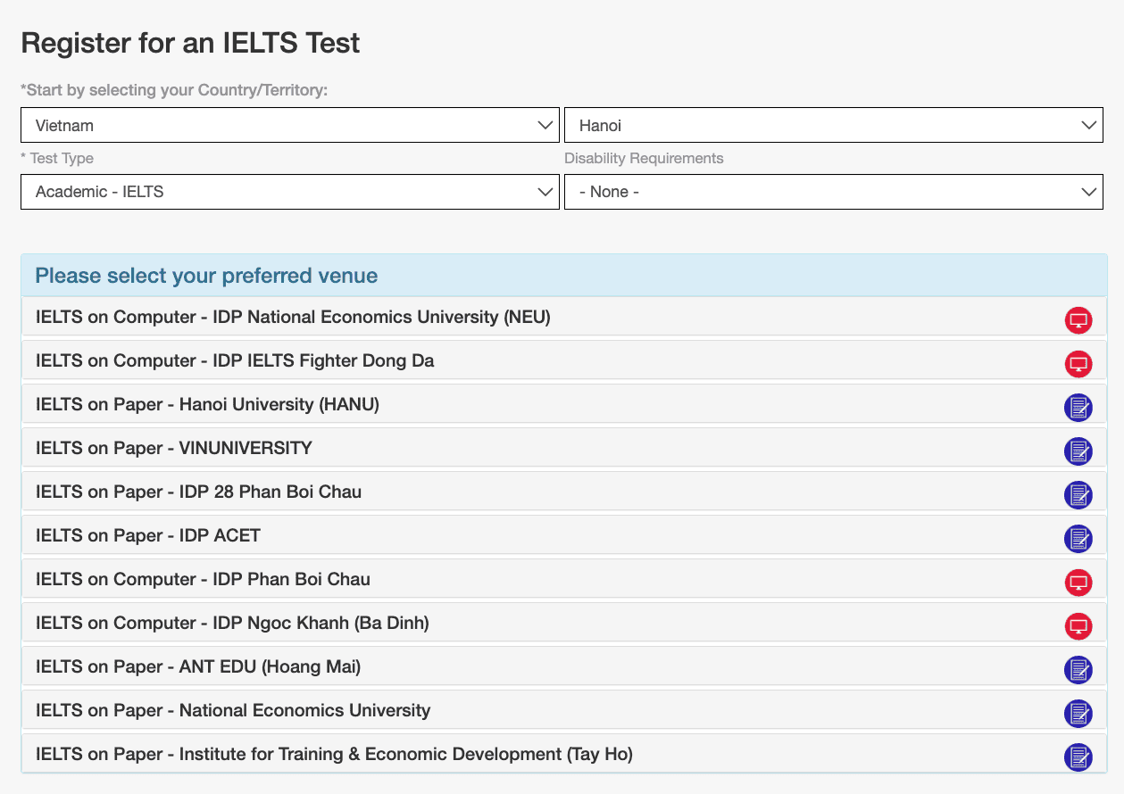Screen dimensions: 1124x794
Task: Click the paper icon for IDP 28 Phan Boi Chau
Action: 1078,495
